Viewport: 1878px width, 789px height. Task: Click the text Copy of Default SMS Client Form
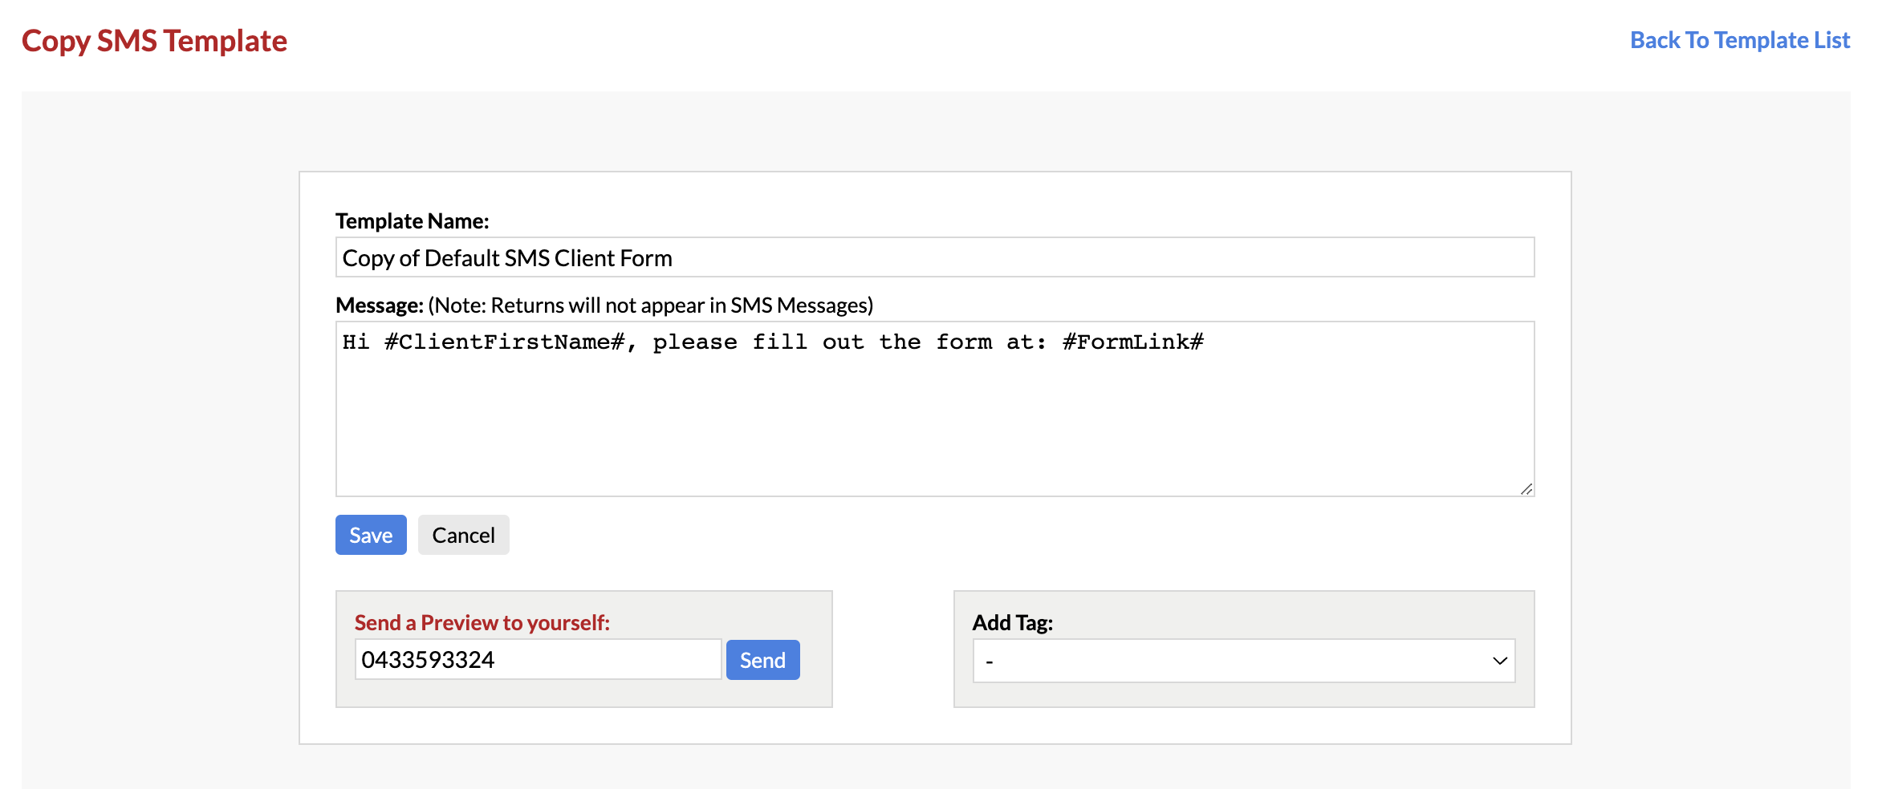click(507, 257)
